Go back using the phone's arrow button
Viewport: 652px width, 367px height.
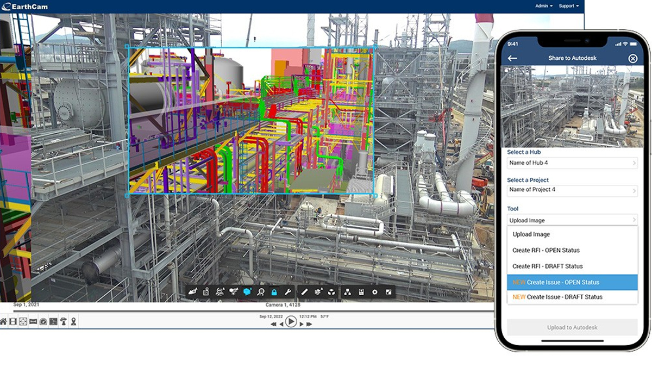coord(512,58)
